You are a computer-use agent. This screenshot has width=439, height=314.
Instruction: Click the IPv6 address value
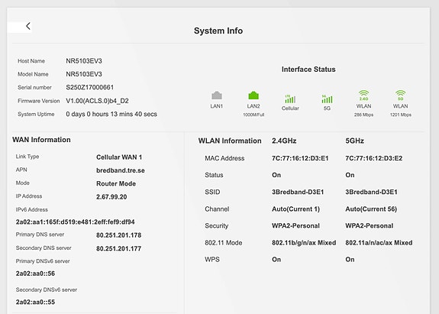pos(75,222)
